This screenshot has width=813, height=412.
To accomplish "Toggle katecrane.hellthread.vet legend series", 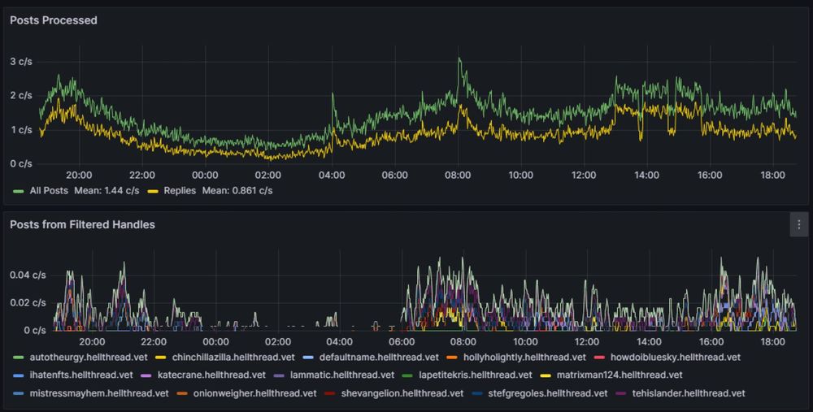I will point(211,375).
